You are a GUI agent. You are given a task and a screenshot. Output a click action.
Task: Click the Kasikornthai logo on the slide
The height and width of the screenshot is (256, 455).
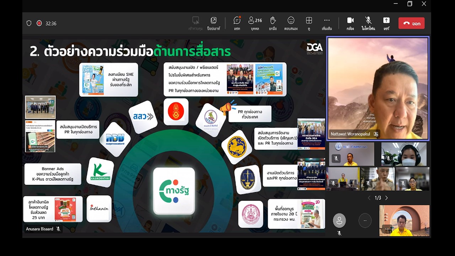[x=100, y=172]
